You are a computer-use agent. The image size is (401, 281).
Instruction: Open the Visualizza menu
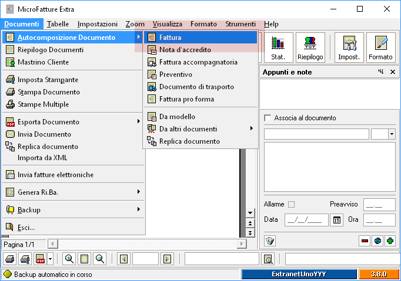168,24
